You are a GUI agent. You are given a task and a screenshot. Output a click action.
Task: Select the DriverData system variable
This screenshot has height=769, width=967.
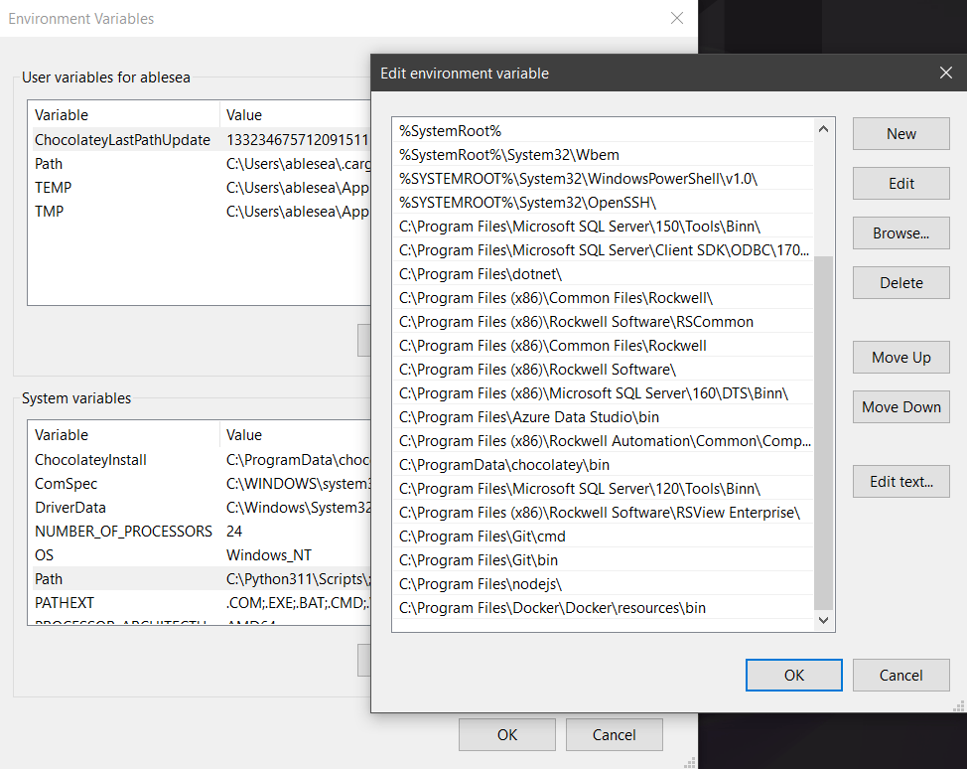pyautogui.click(x=200, y=508)
